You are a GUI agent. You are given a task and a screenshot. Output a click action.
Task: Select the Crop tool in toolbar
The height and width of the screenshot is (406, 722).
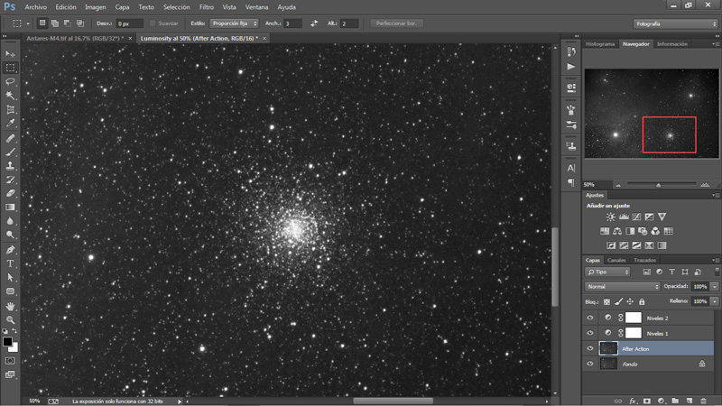click(x=11, y=108)
